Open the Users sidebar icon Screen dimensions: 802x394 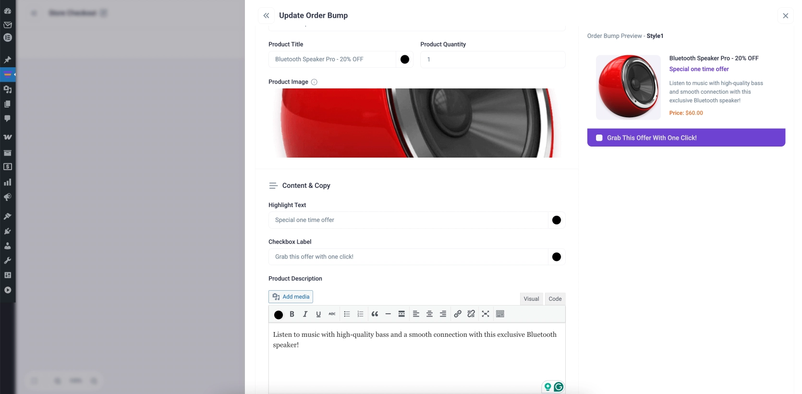pyautogui.click(x=8, y=246)
